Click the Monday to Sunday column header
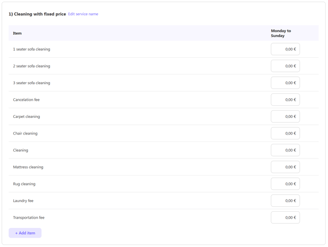The width and height of the screenshot is (328, 247). (x=281, y=33)
